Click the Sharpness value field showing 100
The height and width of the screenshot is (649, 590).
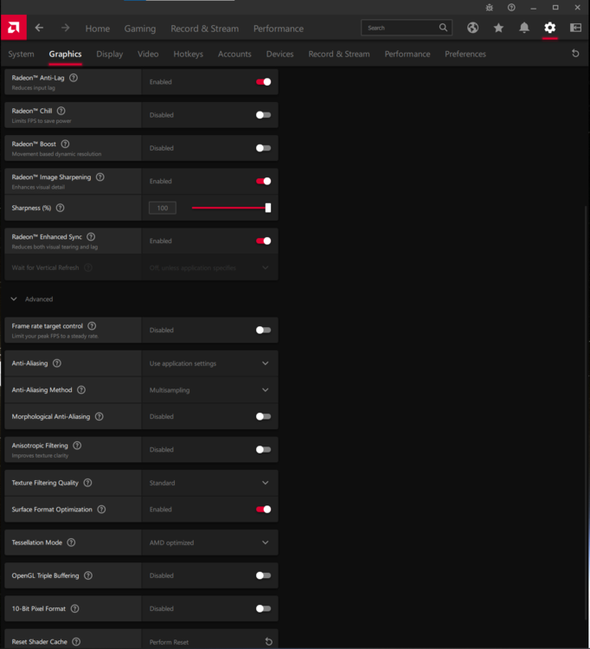[x=163, y=208]
